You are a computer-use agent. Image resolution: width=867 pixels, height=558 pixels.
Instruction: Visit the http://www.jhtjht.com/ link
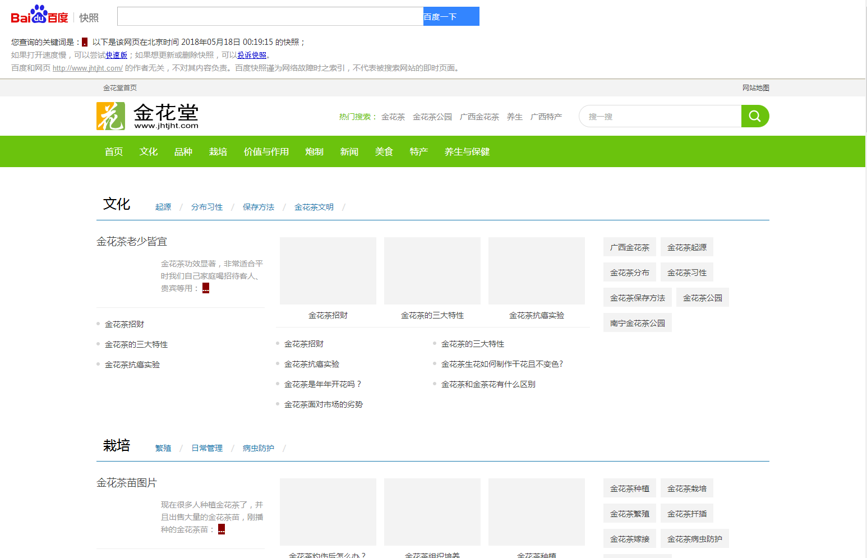(87, 67)
